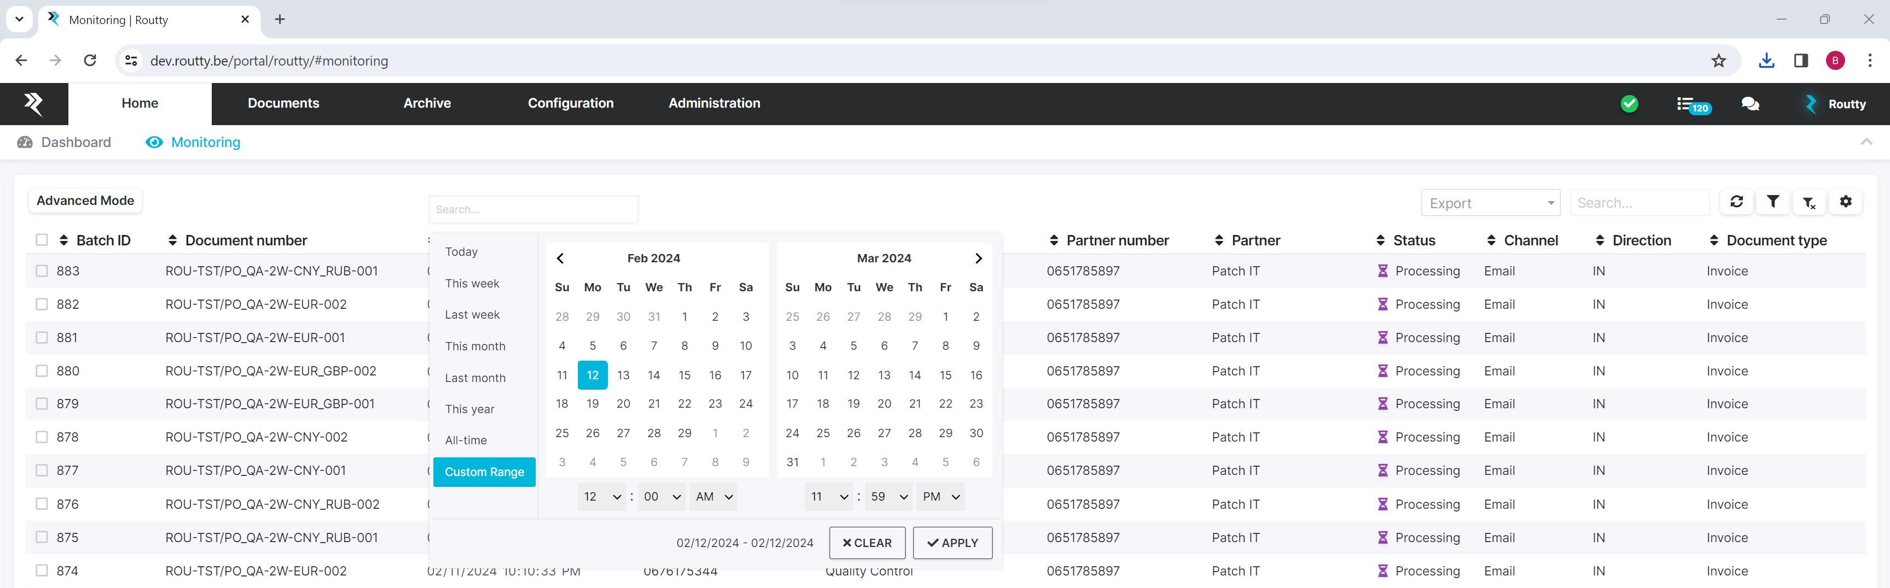Toggle the select-all header checkbox

click(x=42, y=240)
